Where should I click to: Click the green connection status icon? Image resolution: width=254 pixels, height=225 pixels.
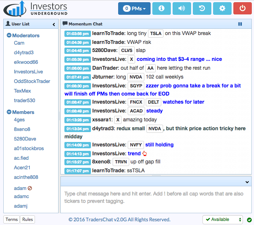click(249, 220)
